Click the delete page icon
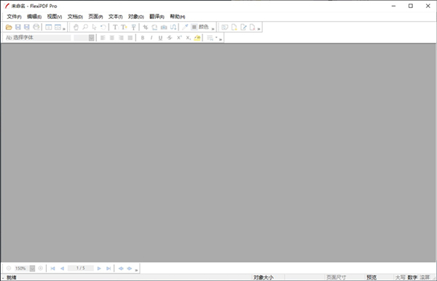 [x=253, y=27]
